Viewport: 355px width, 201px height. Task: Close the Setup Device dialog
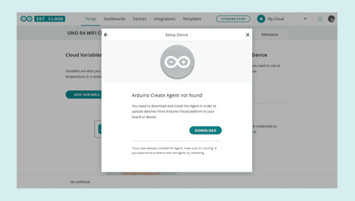pos(248,35)
